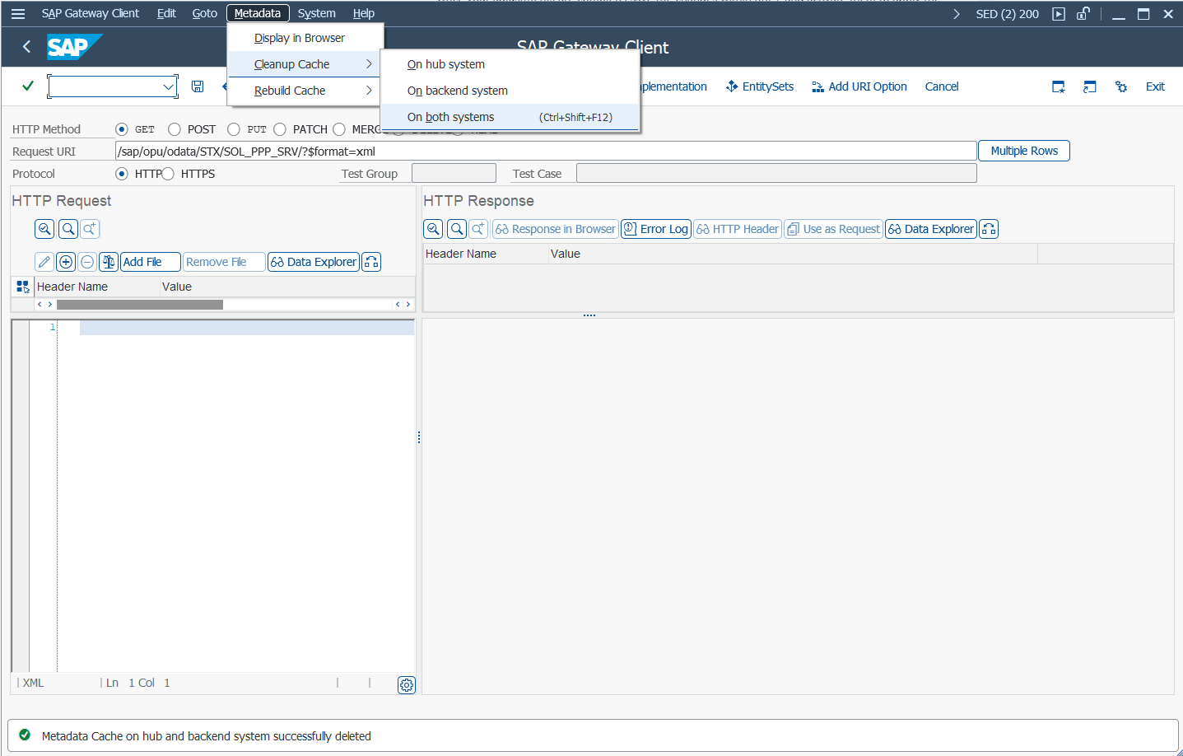Click the green checkmark Enter icon
The height and width of the screenshot is (756, 1183).
tap(28, 86)
